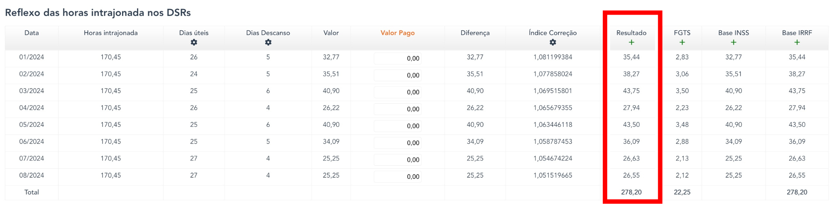This screenshot has width=833, height=204.
Task: Click the plus icon under FGTS
Action: point(682,43)
